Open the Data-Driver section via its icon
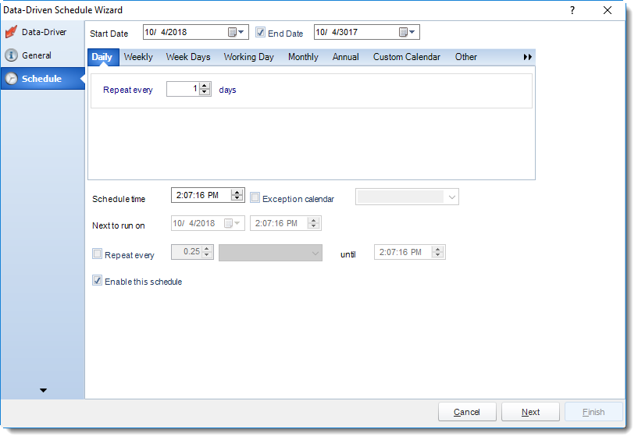This screenshot has width=638, height=440. [x=12, y=32]
